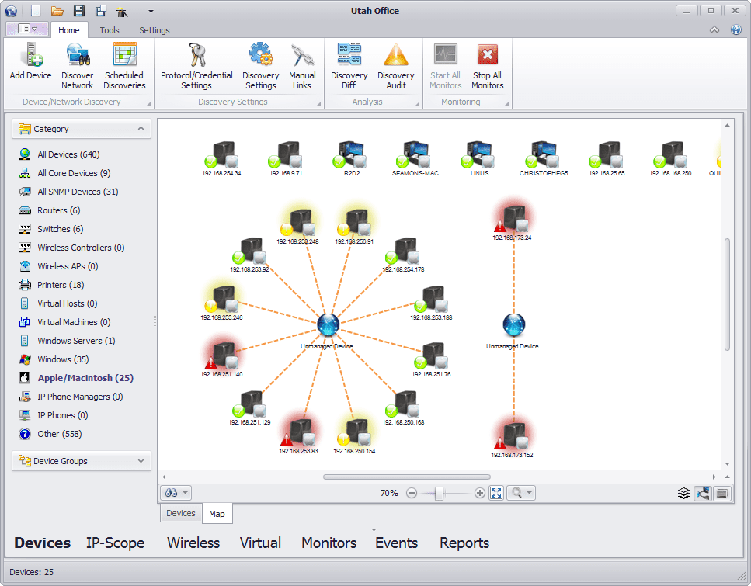Image resolution: width=751 pixels, height=586 pixels.
Task: Switch to the Tools ribbon tab
Action: tap(110, 30)
